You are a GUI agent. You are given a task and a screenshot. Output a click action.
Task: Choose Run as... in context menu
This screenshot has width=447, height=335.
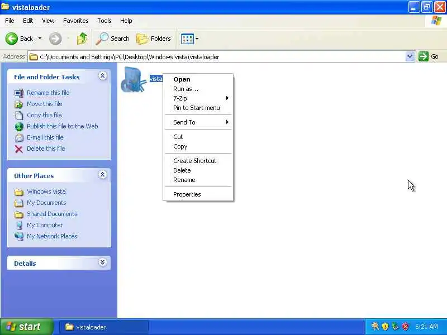[198, 89]
